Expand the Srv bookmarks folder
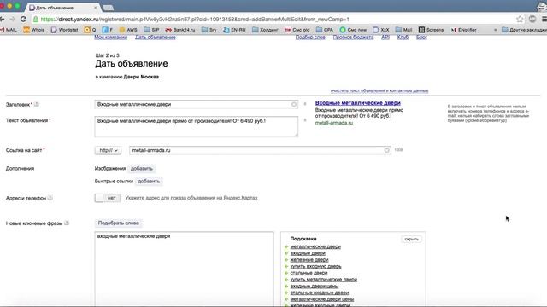The width and height of the screenshot is (547, 307). point(209,30)
